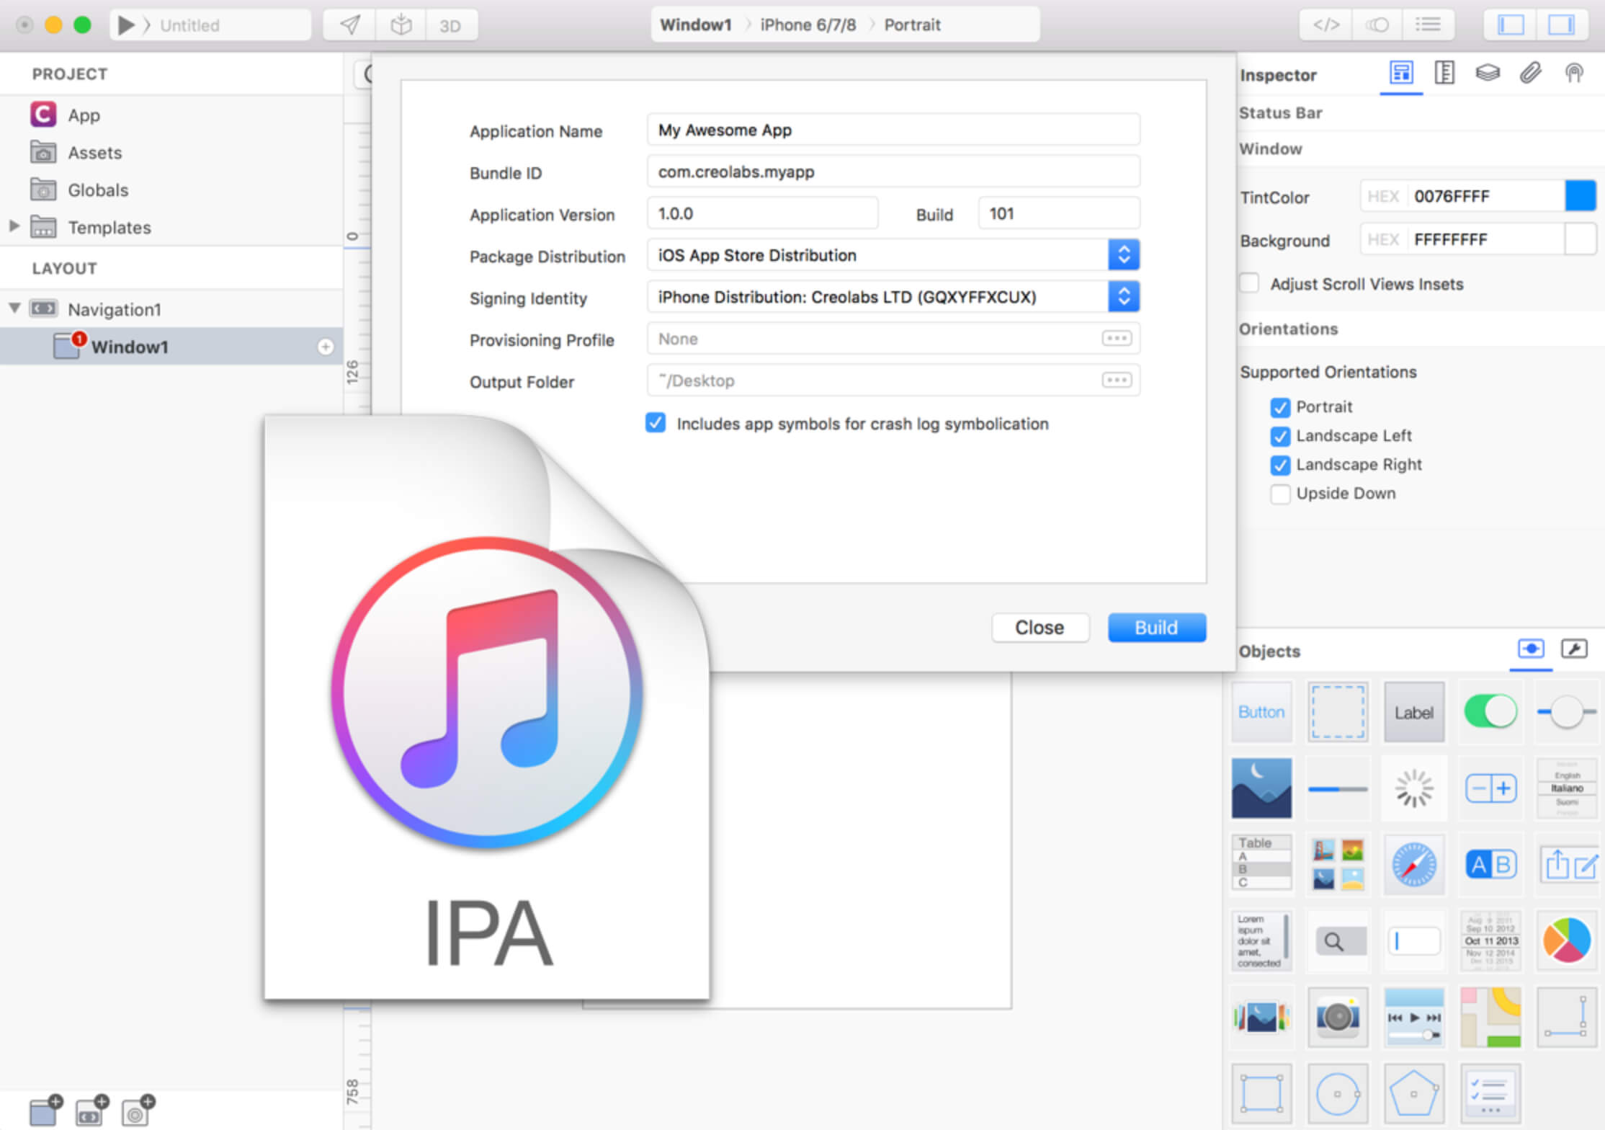Select the Inspector layers tab icon

1488,73
